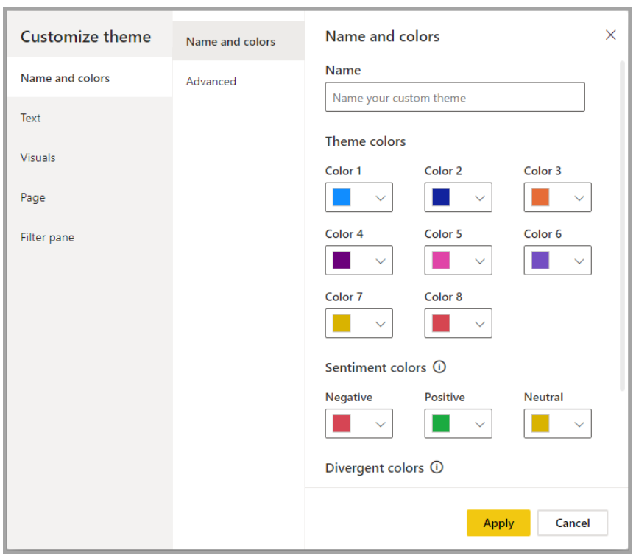Click the theme Name input field
Screen dimensions: 636x558
coord(454,97)
